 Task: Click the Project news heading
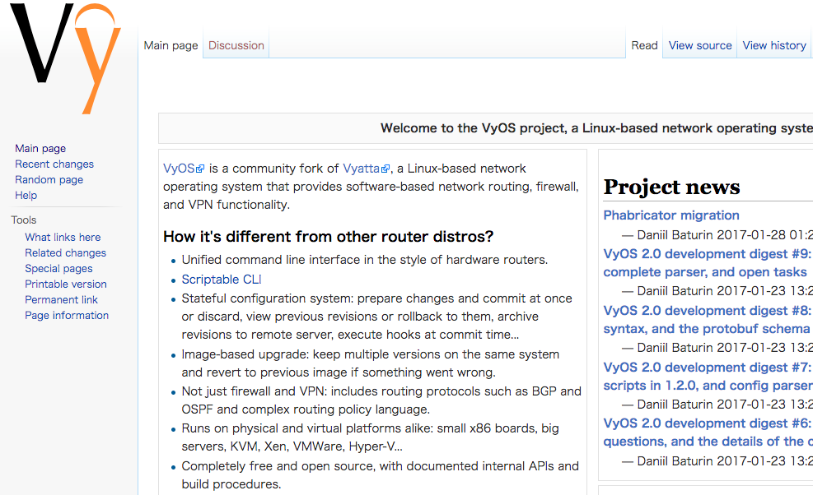tap(671, 187)
